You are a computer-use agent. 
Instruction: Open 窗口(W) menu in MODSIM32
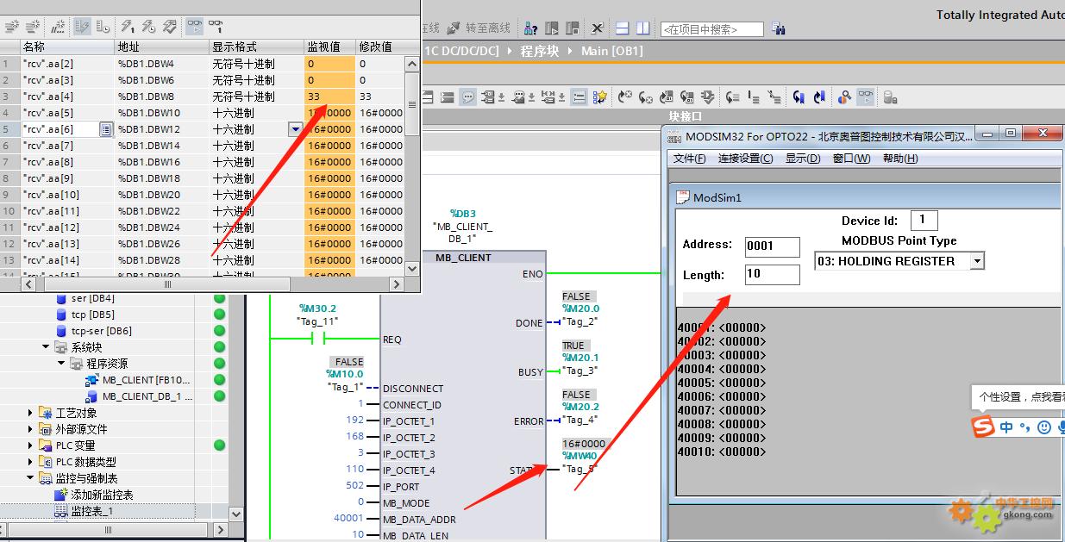[x=851, y=159]
